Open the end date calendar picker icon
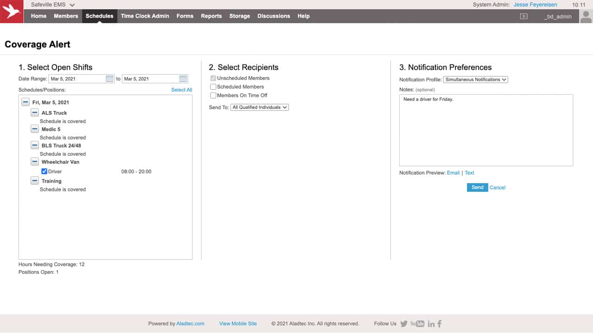Screen dimensions: 593x333 (183, 79)
